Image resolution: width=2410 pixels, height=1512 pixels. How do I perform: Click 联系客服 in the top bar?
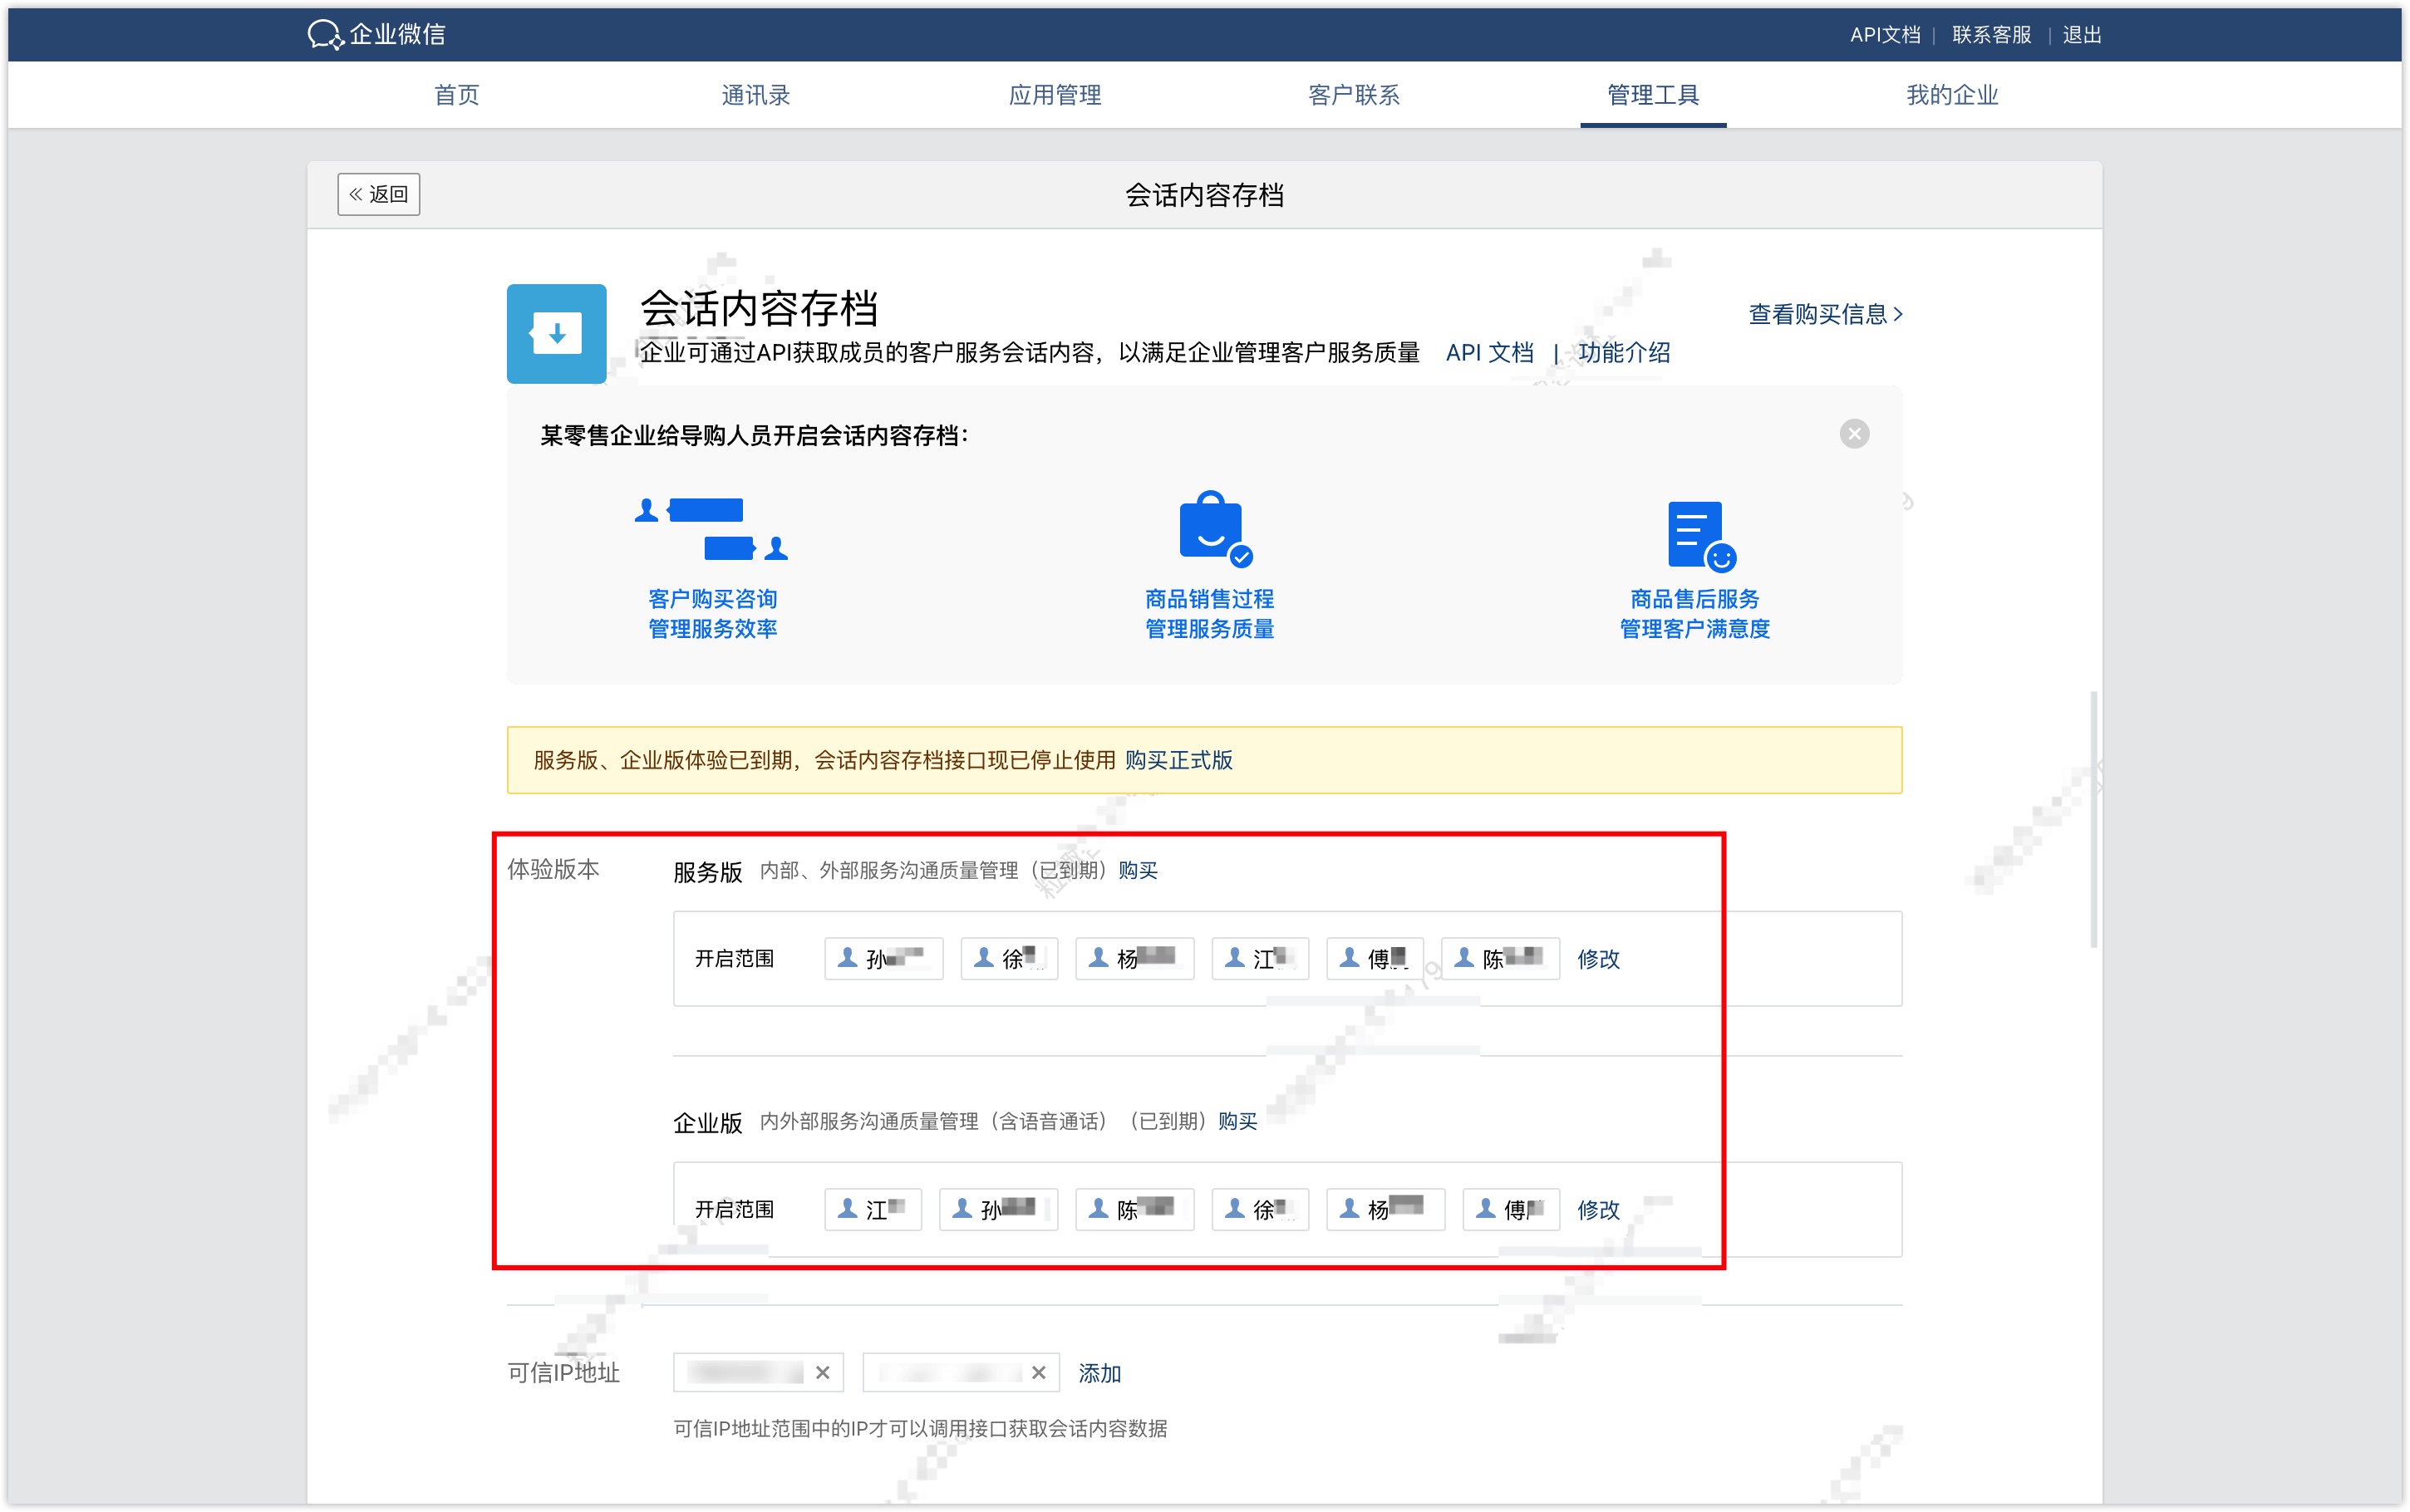pyautogui.click(x=1990, y=35)
